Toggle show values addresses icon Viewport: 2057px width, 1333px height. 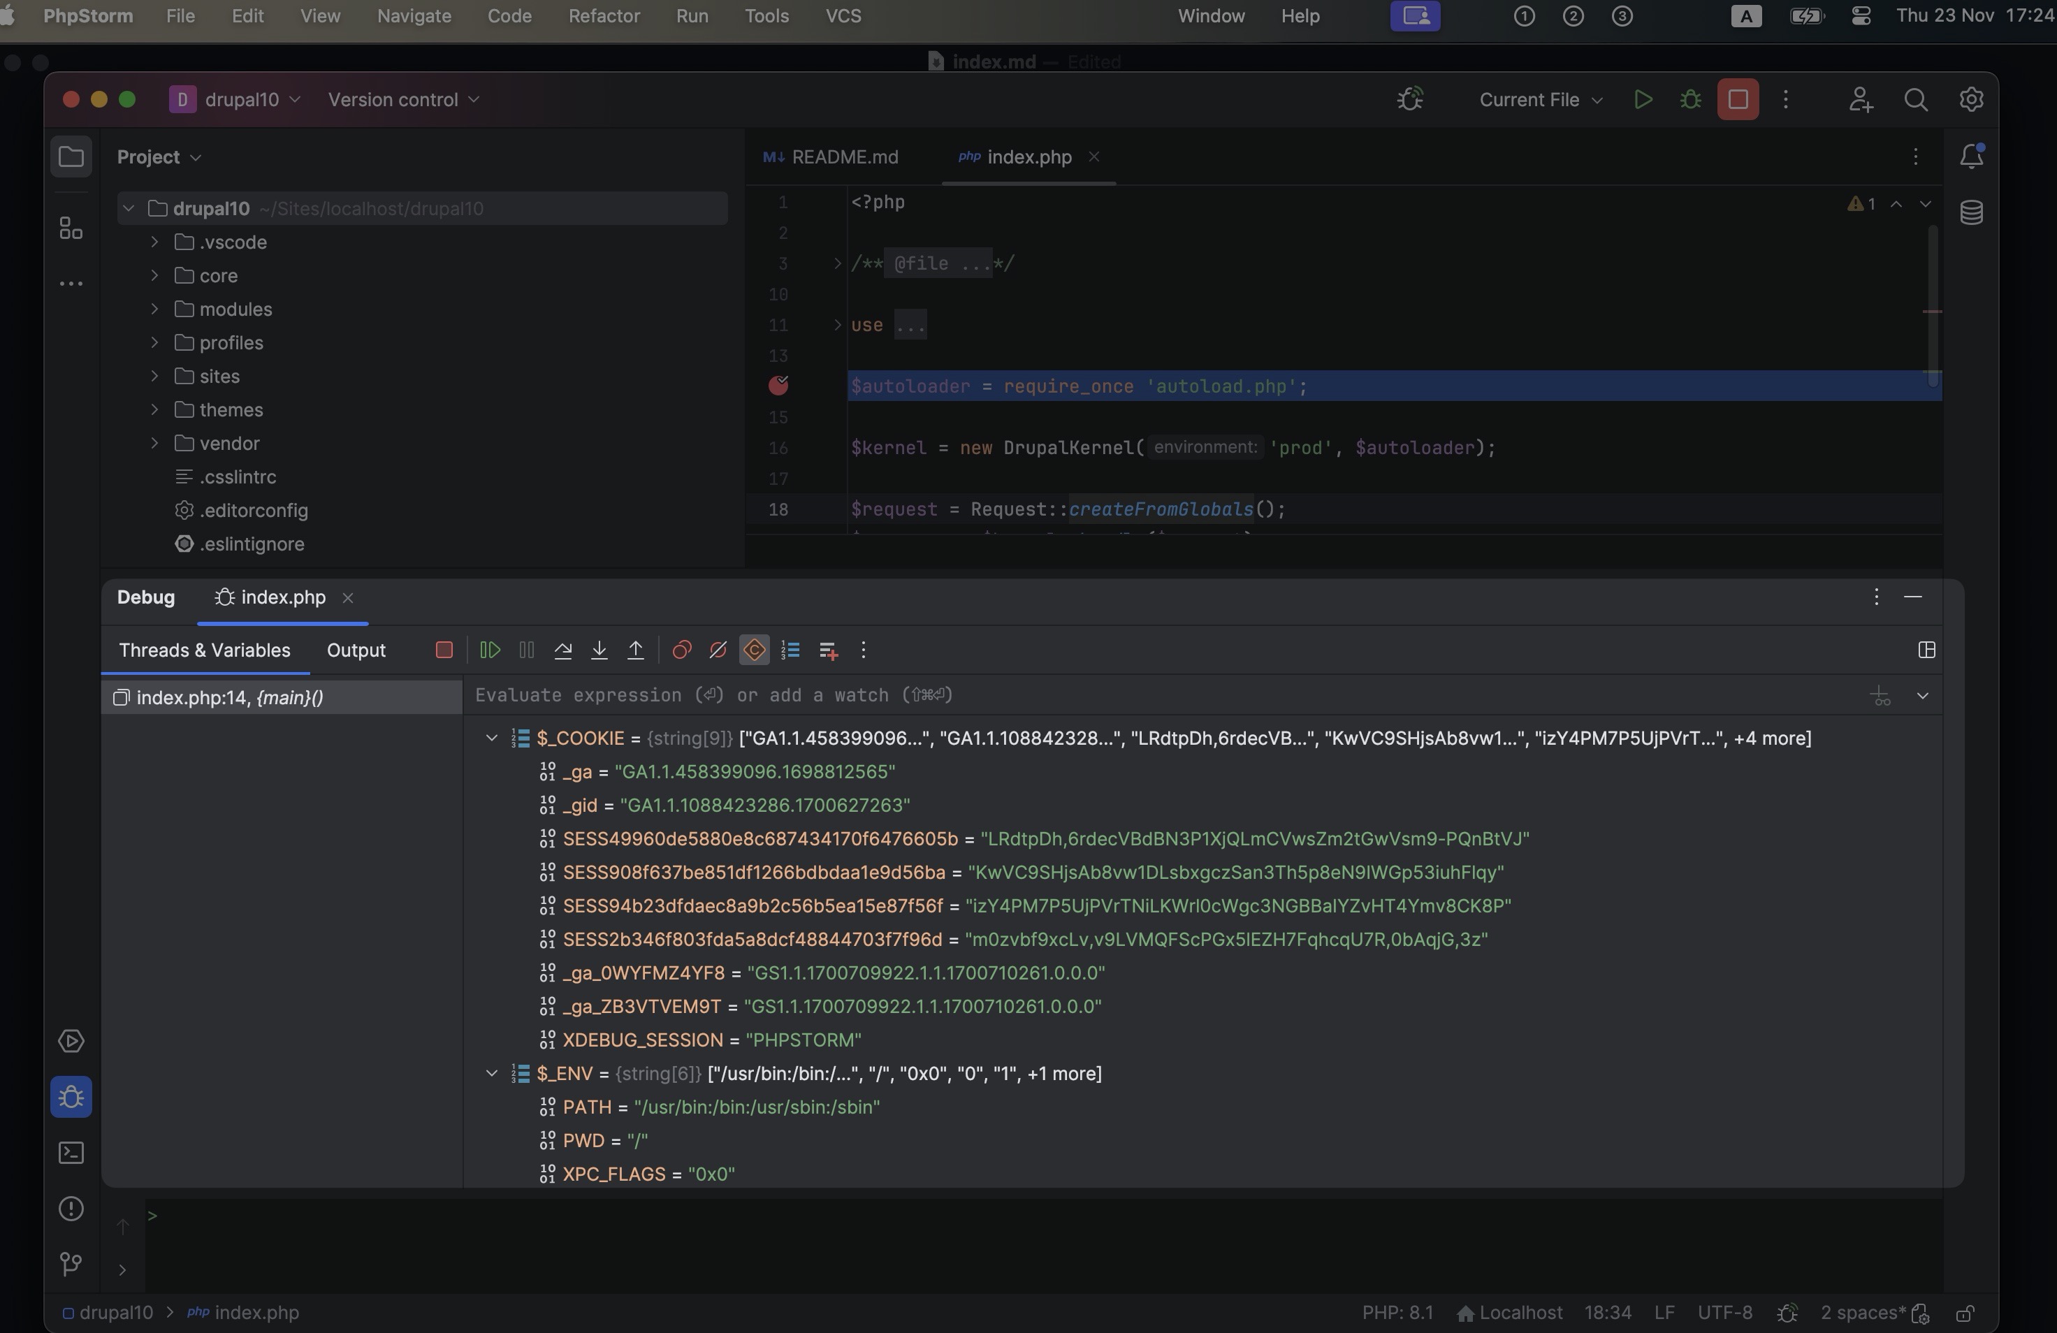click(790, 650)
